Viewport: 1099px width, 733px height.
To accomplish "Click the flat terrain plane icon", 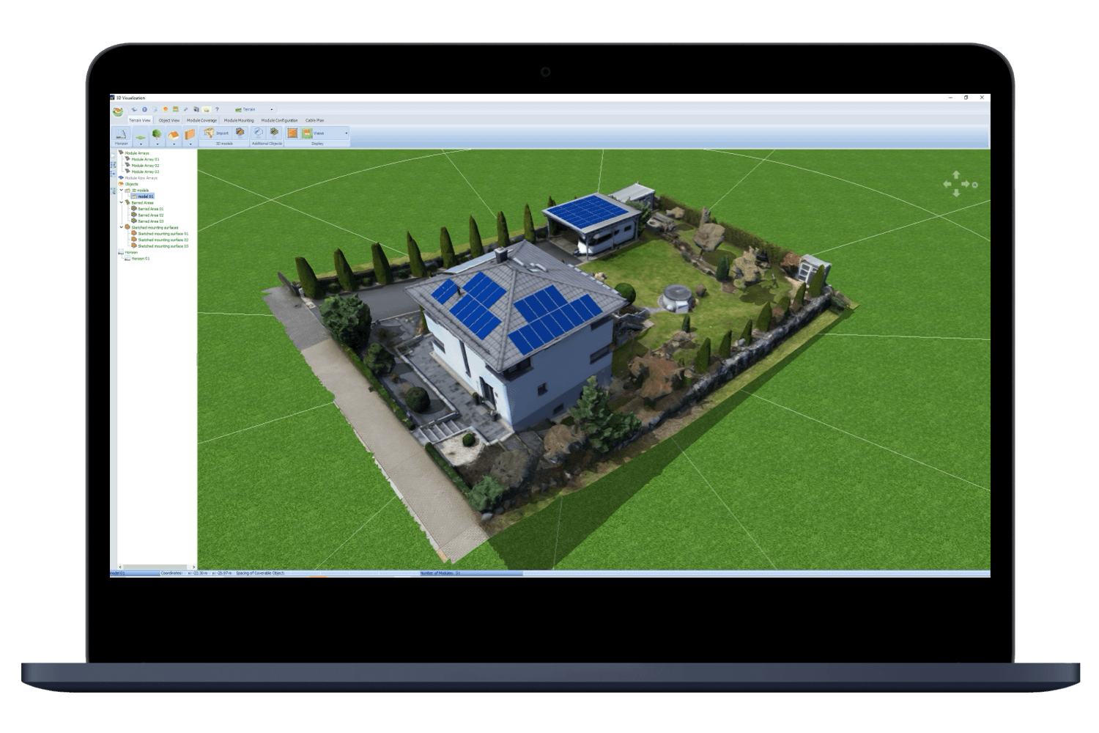I will pos(140,137).
